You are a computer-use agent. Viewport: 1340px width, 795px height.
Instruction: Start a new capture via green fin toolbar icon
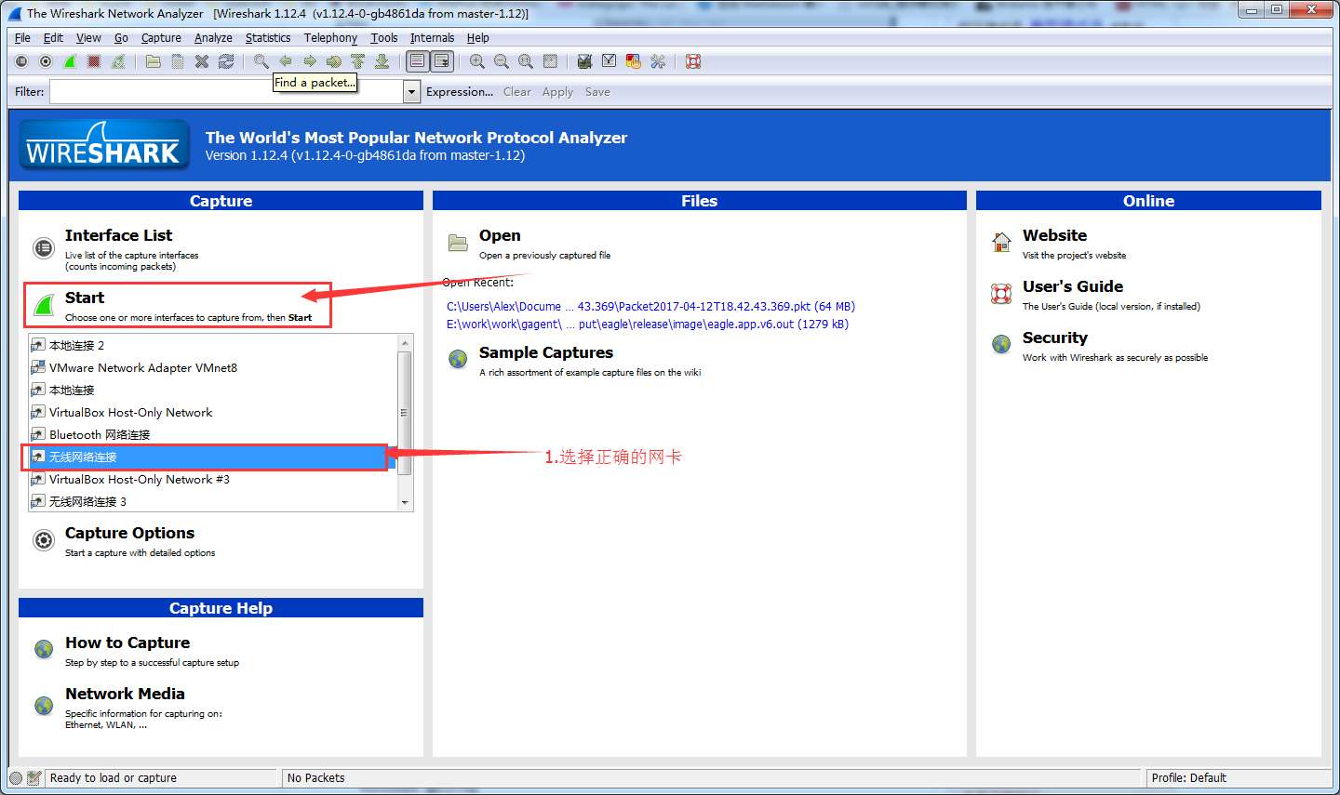point(70,61)
